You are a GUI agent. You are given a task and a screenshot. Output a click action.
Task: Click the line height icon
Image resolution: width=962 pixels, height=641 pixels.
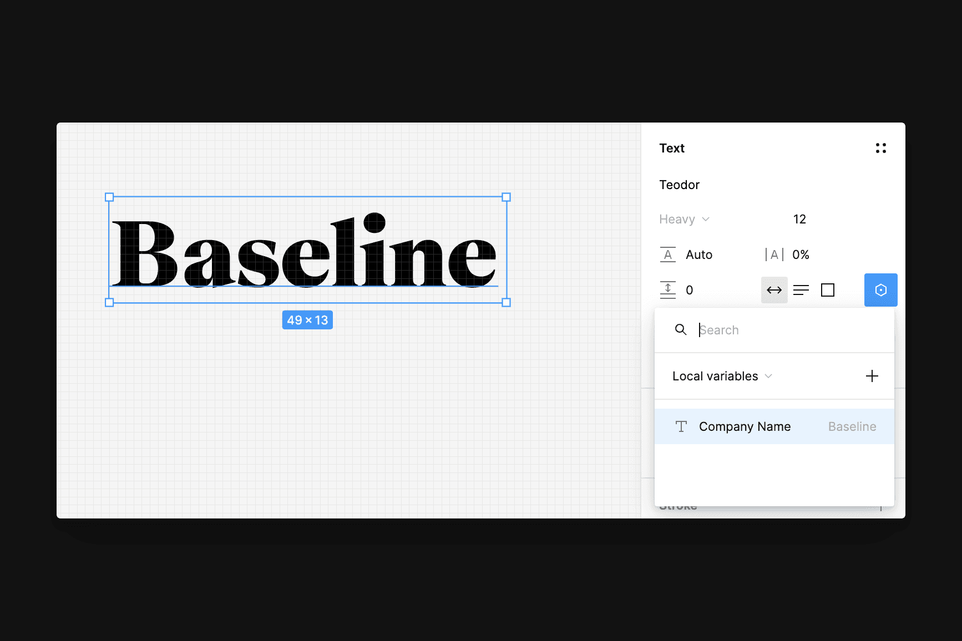pyautogui.click(x=668, y=255)
